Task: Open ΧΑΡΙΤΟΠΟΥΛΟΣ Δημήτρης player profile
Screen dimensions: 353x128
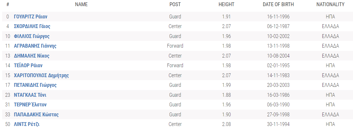Action: click(41, 75)
